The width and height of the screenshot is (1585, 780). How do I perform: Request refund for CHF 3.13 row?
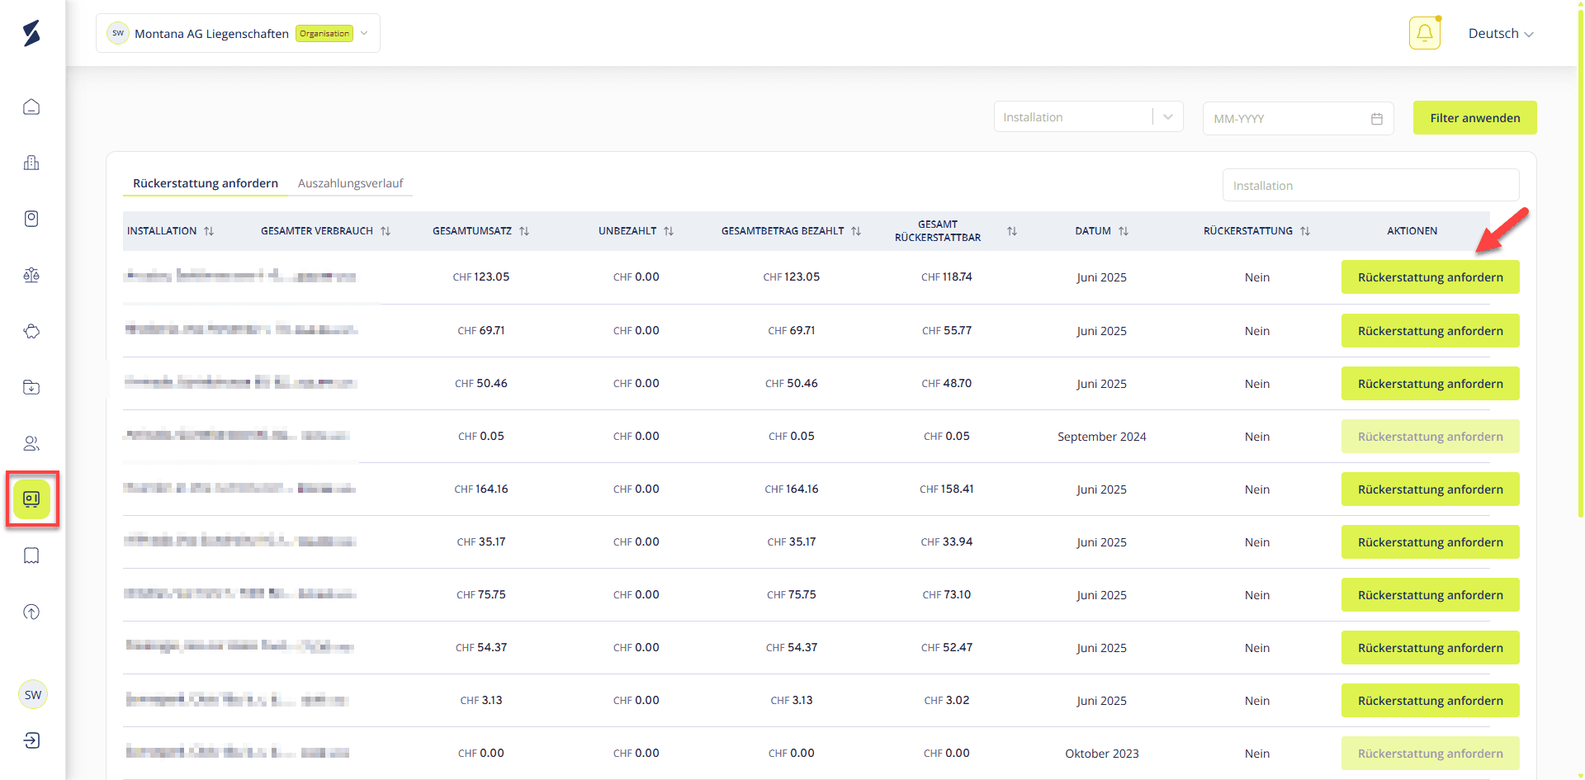point(1431,701)
